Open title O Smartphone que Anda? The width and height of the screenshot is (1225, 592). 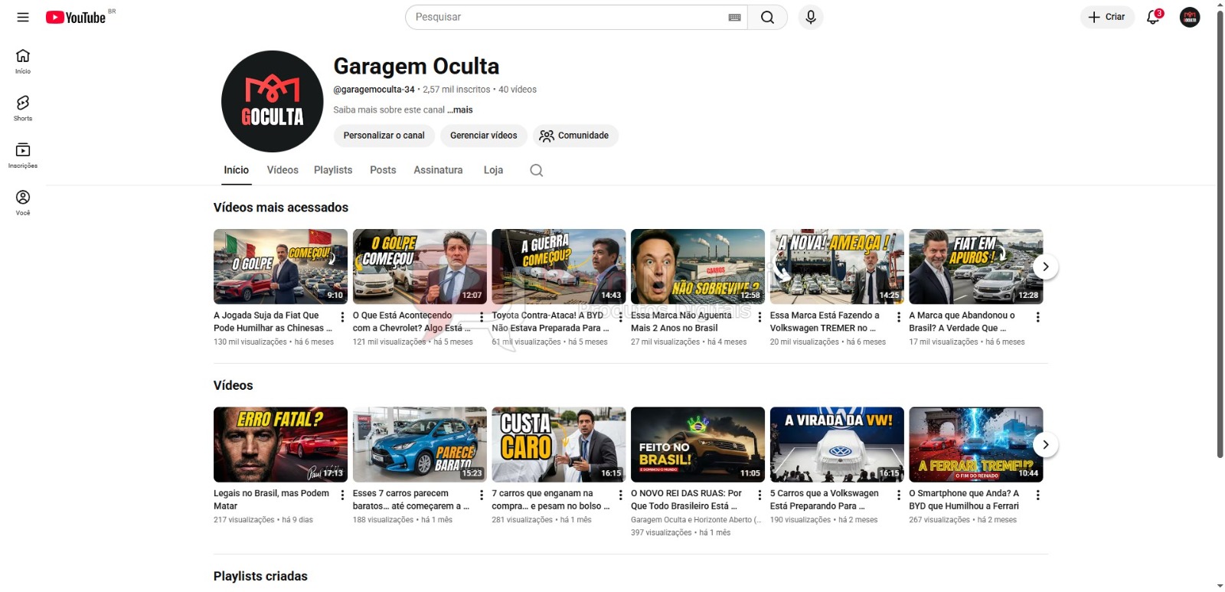(x=964, y=499)
